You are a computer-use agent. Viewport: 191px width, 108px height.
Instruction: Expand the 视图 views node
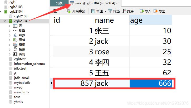click(x=10, y=31)
